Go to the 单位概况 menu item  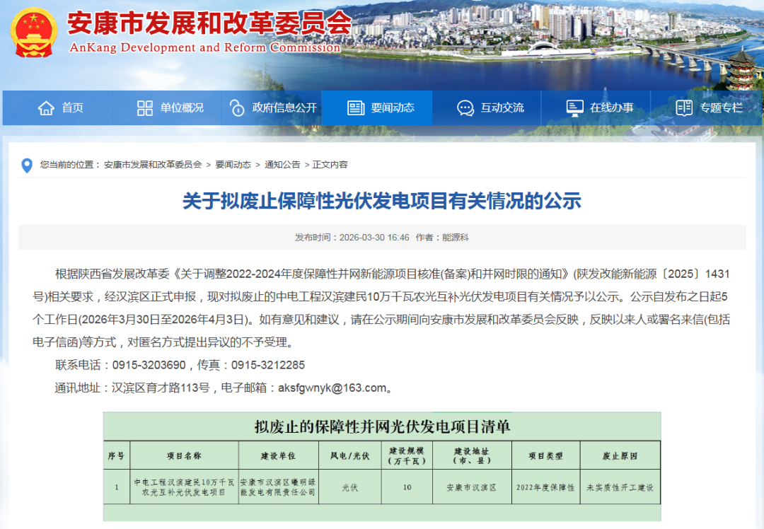pyautogui.click(x=182, y=108)
